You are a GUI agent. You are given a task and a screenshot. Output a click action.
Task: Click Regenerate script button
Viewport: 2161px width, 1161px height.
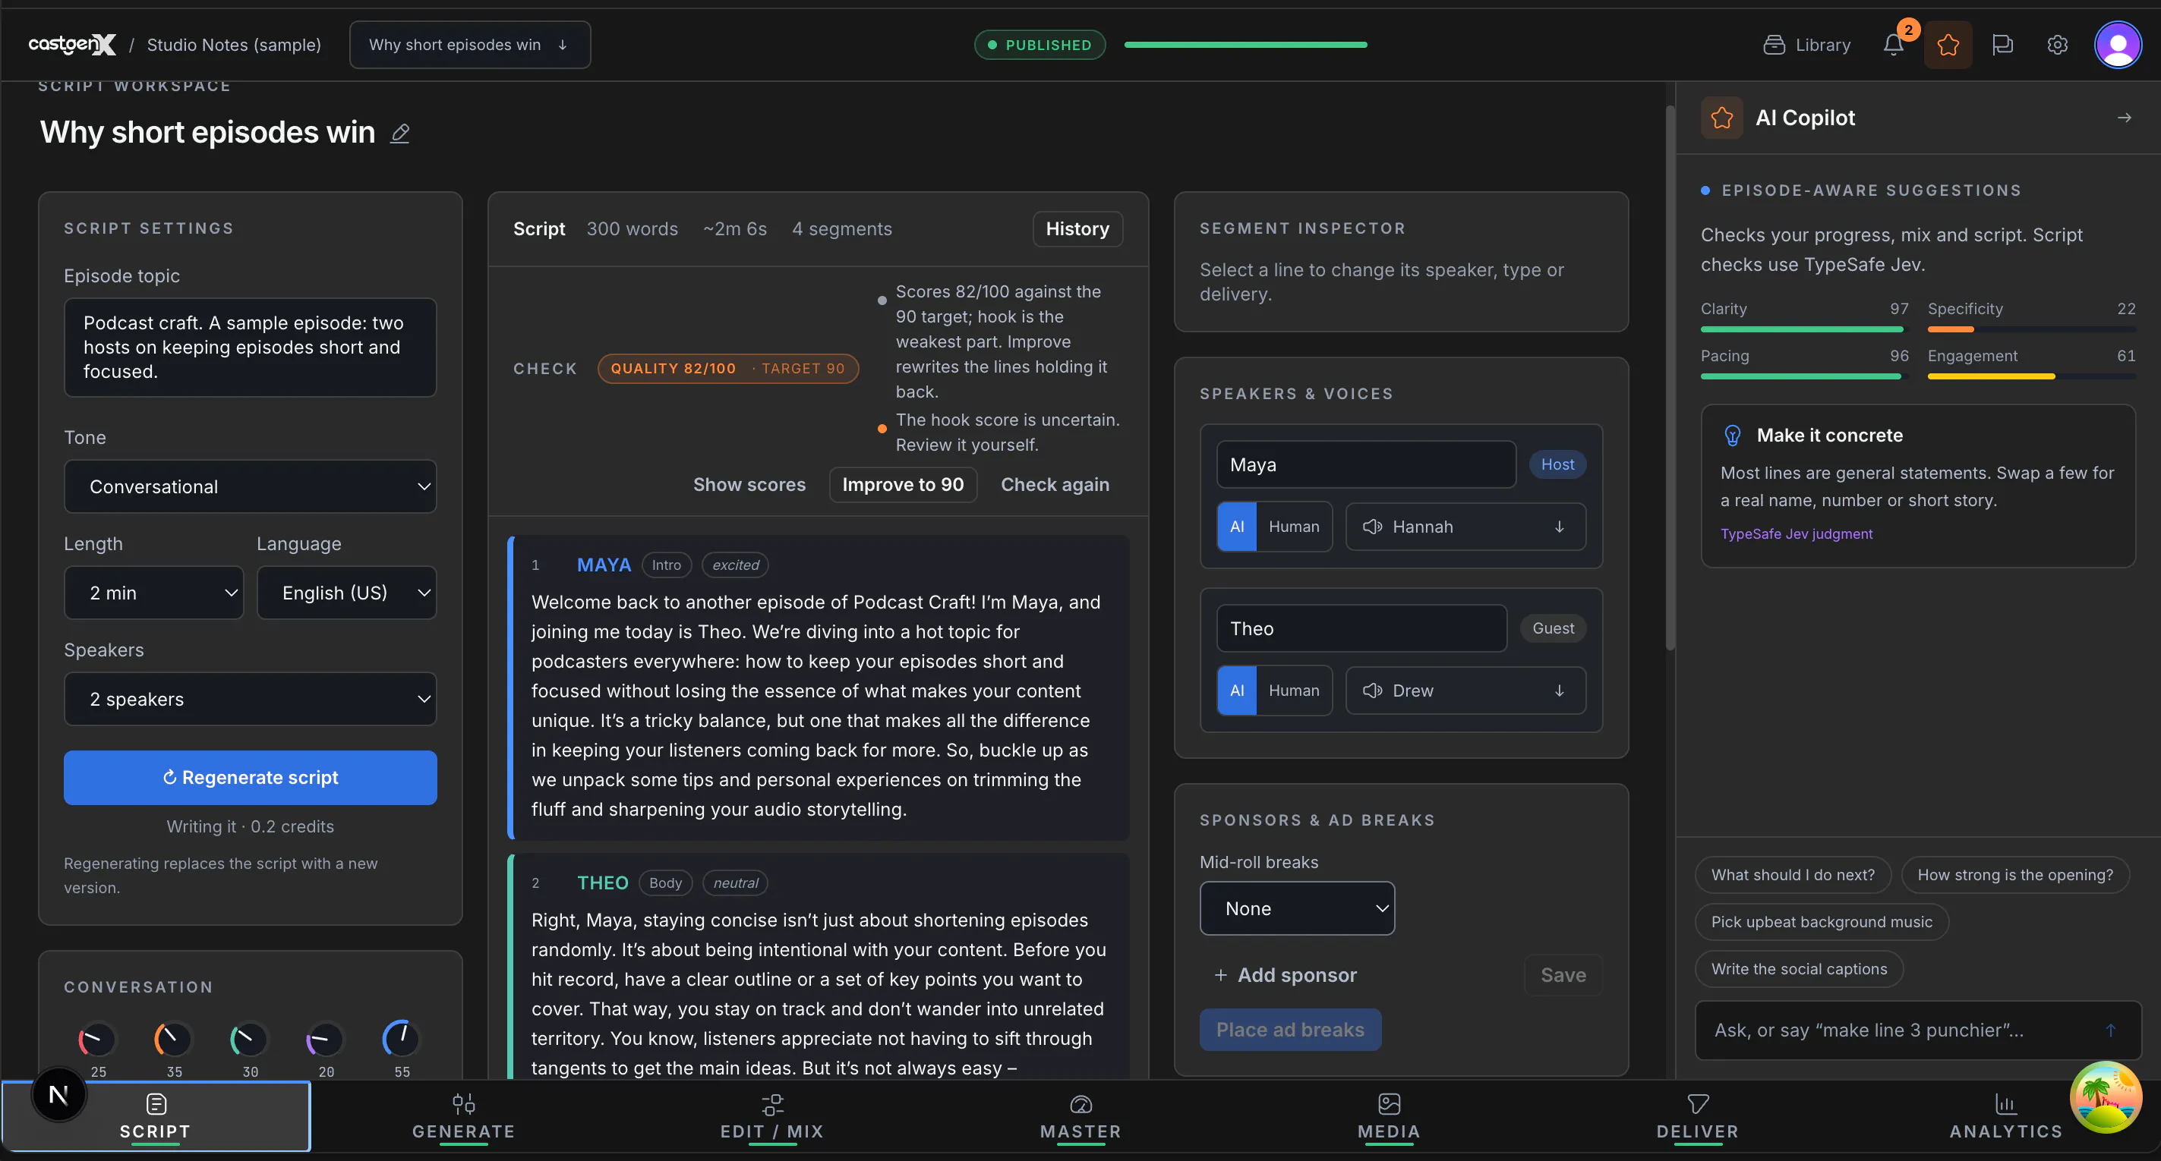click(250, 778)
